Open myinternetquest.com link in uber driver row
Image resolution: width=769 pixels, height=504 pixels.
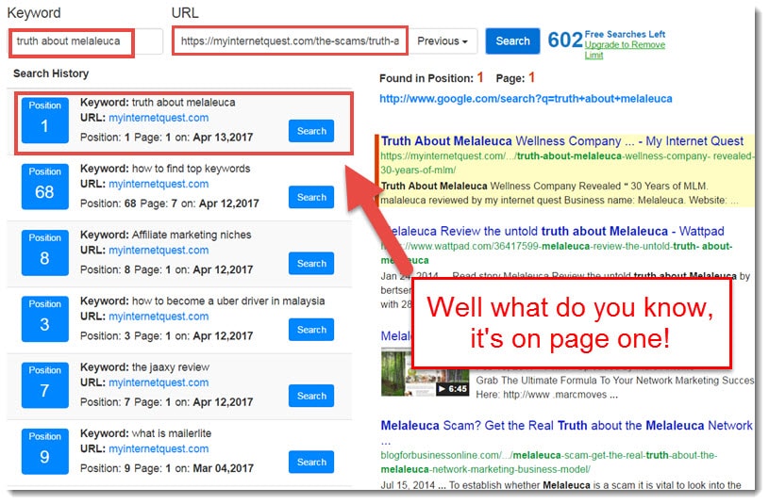pos(159,318)
